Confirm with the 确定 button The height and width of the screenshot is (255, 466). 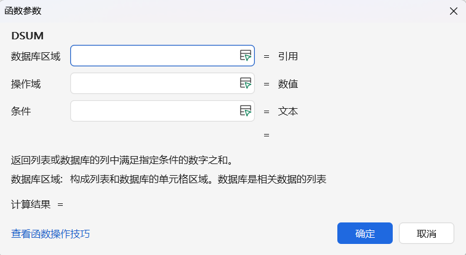pos(364,233)
